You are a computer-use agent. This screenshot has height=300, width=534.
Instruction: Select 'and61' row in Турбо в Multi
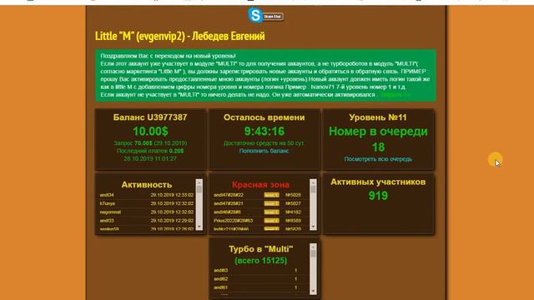pyautogui.click(x=260, y=287)
